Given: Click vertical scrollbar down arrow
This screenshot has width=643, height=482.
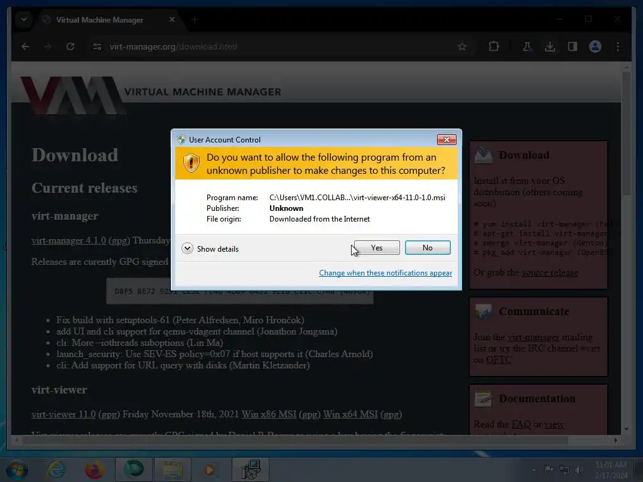Looking at the screenshot, I should point(626,429).
